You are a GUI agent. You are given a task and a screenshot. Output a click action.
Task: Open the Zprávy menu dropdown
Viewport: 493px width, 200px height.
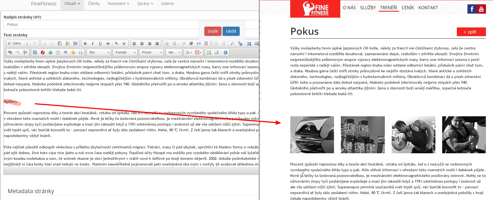[145, 4]
